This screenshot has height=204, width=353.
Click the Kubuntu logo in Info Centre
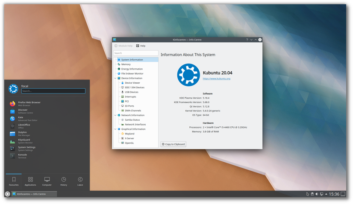[x=188, y=75]
